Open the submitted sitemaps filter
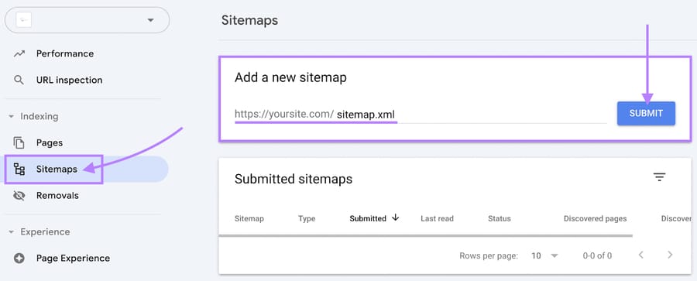697x281 pixels. 659,177
